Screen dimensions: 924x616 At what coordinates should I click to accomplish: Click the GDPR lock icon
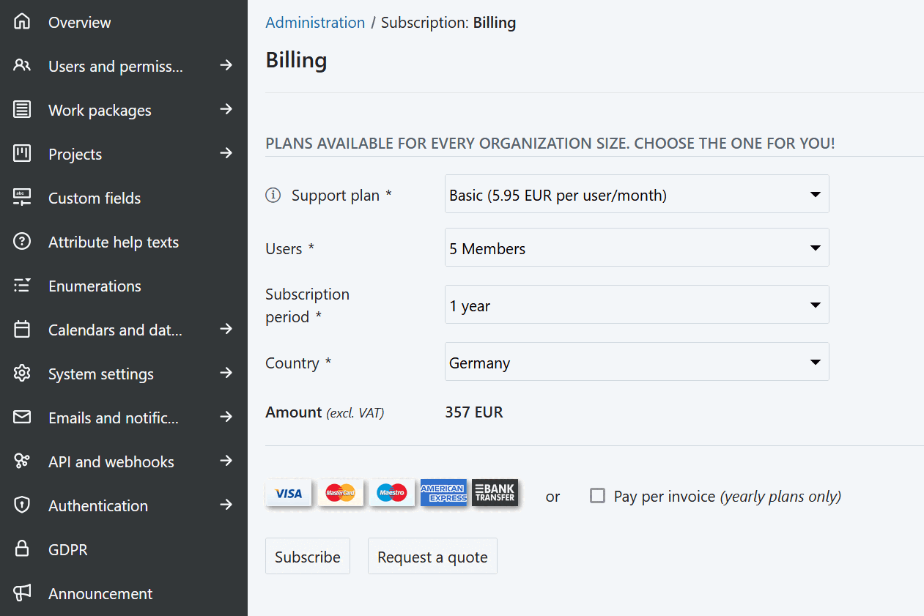coord(22,549)
